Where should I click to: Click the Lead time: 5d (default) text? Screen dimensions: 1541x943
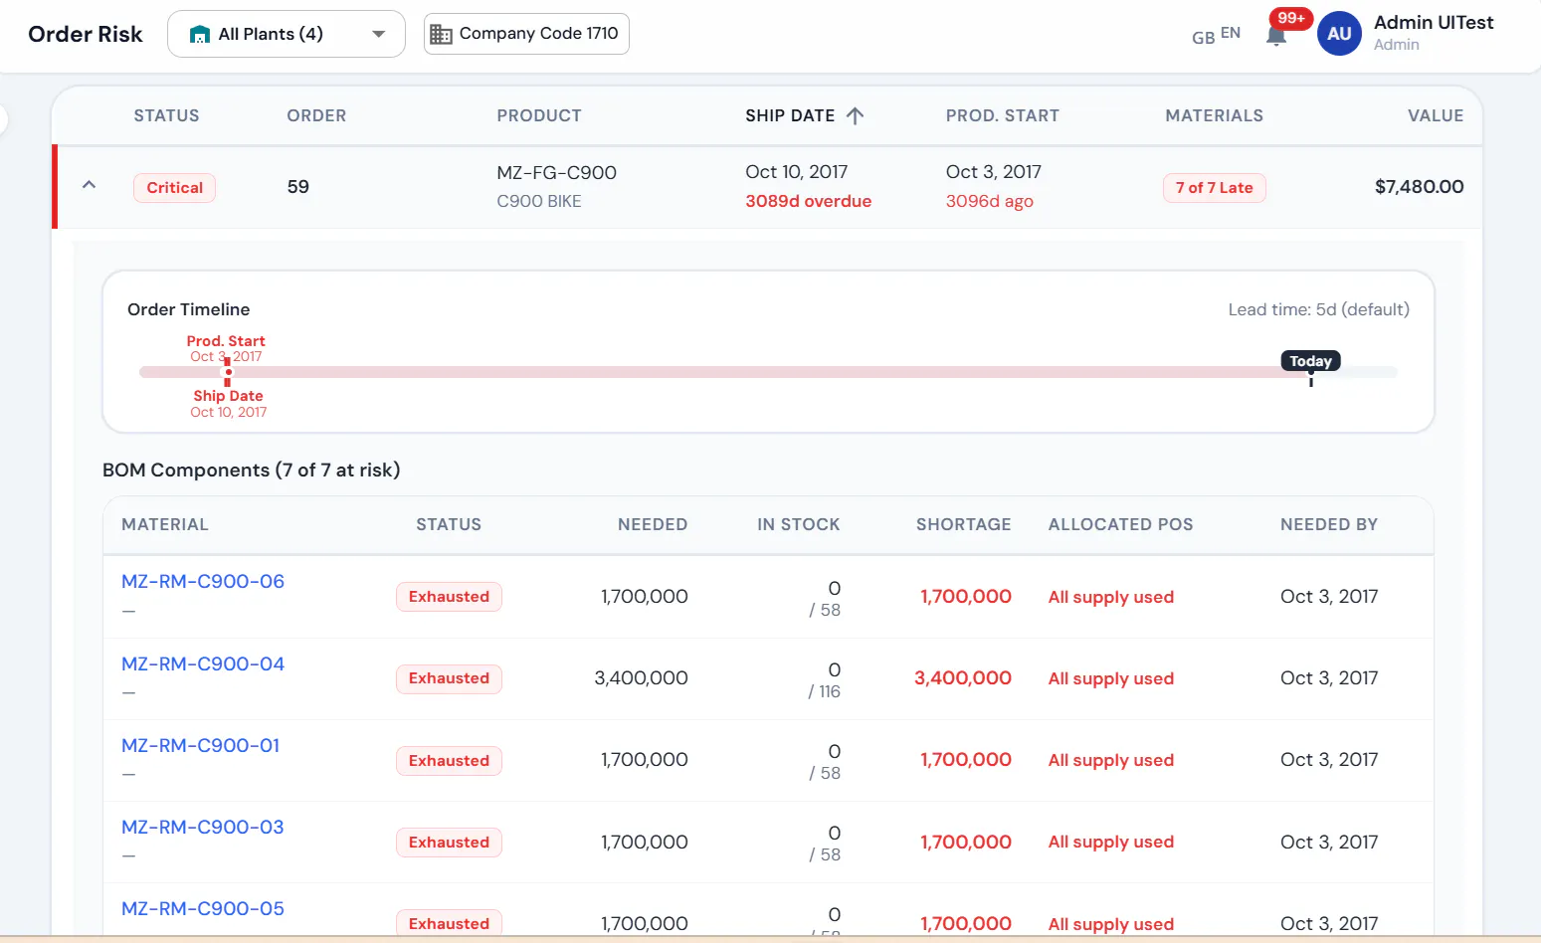[x=1318, y=309]
